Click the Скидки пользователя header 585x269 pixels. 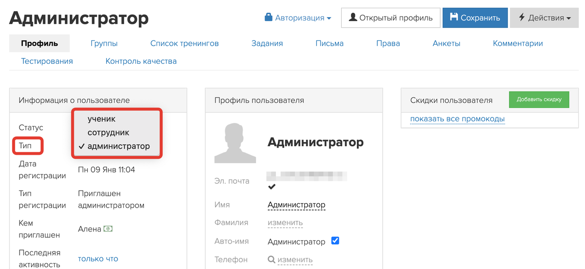pos(451,100)
